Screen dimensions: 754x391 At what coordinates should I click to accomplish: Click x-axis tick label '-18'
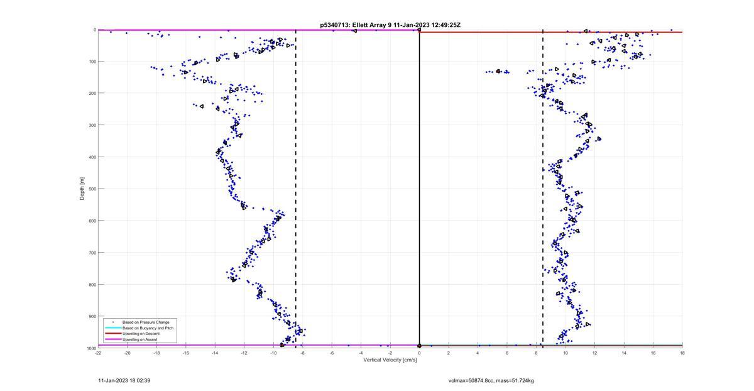pos(156,353)
